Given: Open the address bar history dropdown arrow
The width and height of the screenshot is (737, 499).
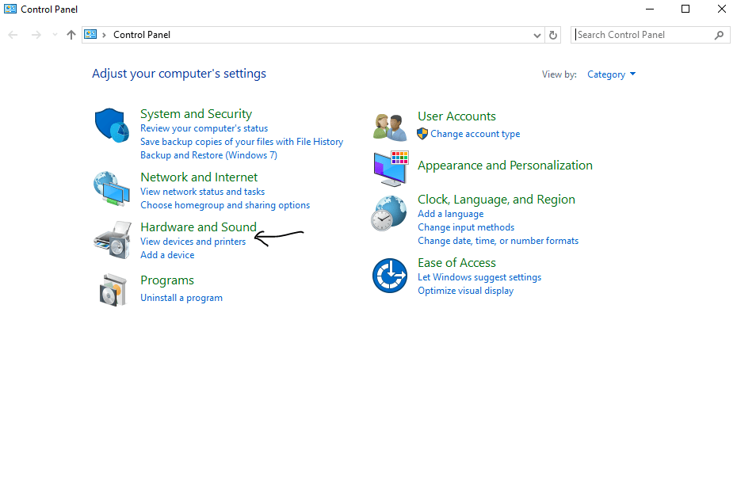Looking at the screenshot, I should (537, 35).
